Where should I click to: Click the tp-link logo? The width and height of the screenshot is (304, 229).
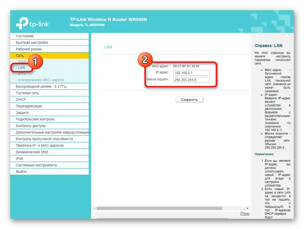pos(32,23)
